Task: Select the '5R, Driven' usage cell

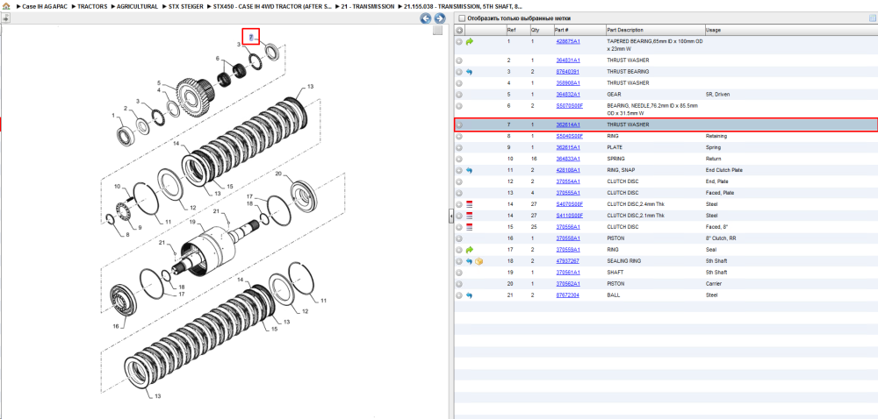Action: (718, 95)
